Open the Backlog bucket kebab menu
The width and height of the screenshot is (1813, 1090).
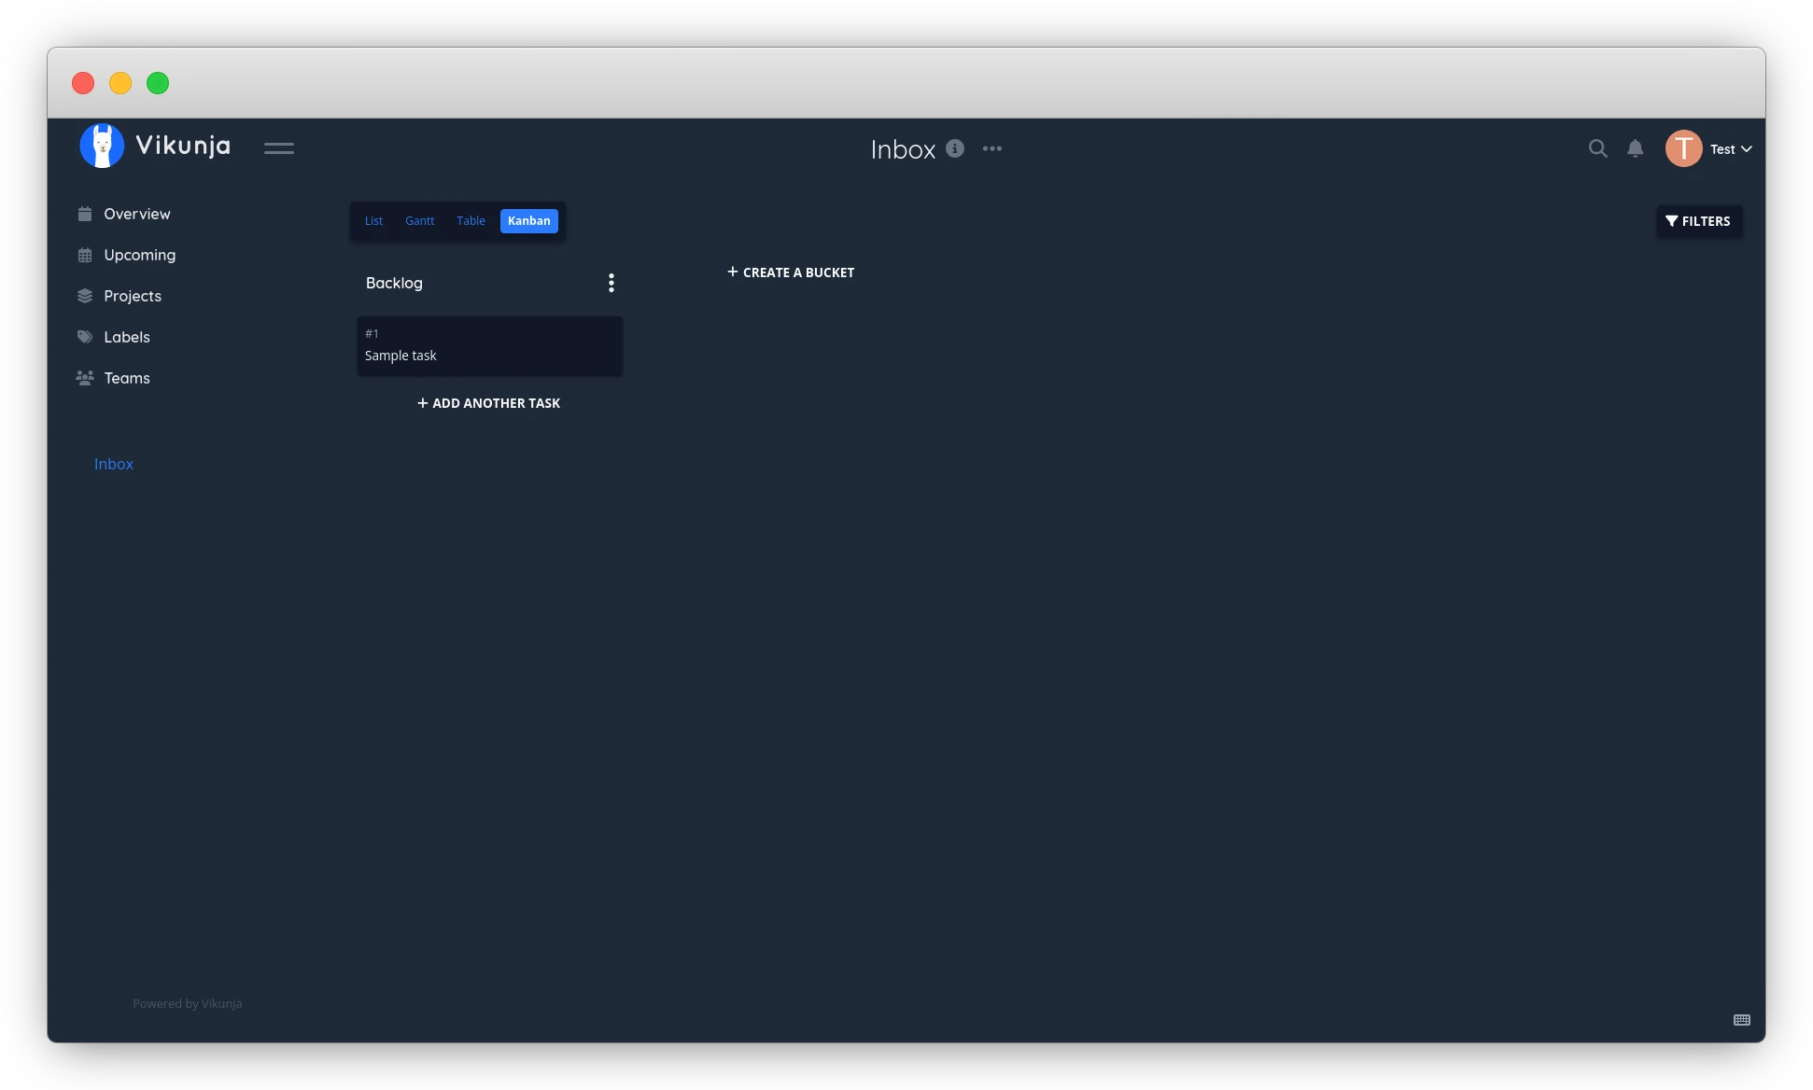611,283
